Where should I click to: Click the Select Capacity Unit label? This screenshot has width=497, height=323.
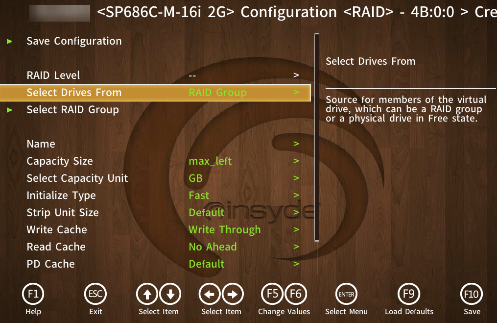click(77, 178)
